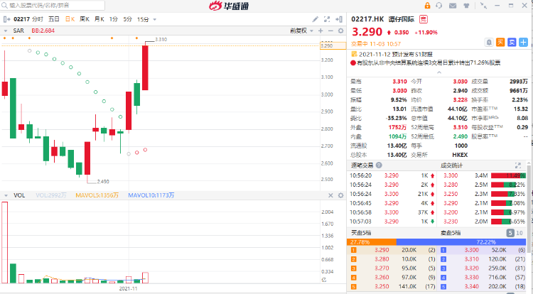This screenshot has height=294, width=533.
Task: Open the skin theme shirt icon
Action: click(x=466, y=6)
